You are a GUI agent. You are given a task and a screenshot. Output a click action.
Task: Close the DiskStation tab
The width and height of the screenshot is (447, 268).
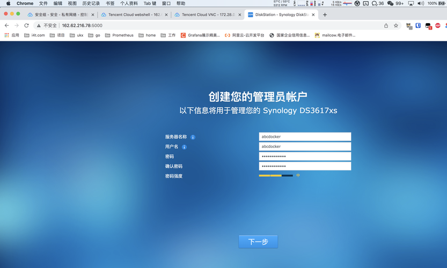pos(313,15)
